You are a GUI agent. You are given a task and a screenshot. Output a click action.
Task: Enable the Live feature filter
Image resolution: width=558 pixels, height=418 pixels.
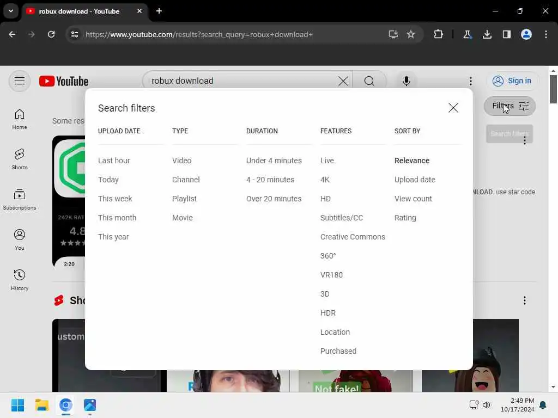point(327,161)
